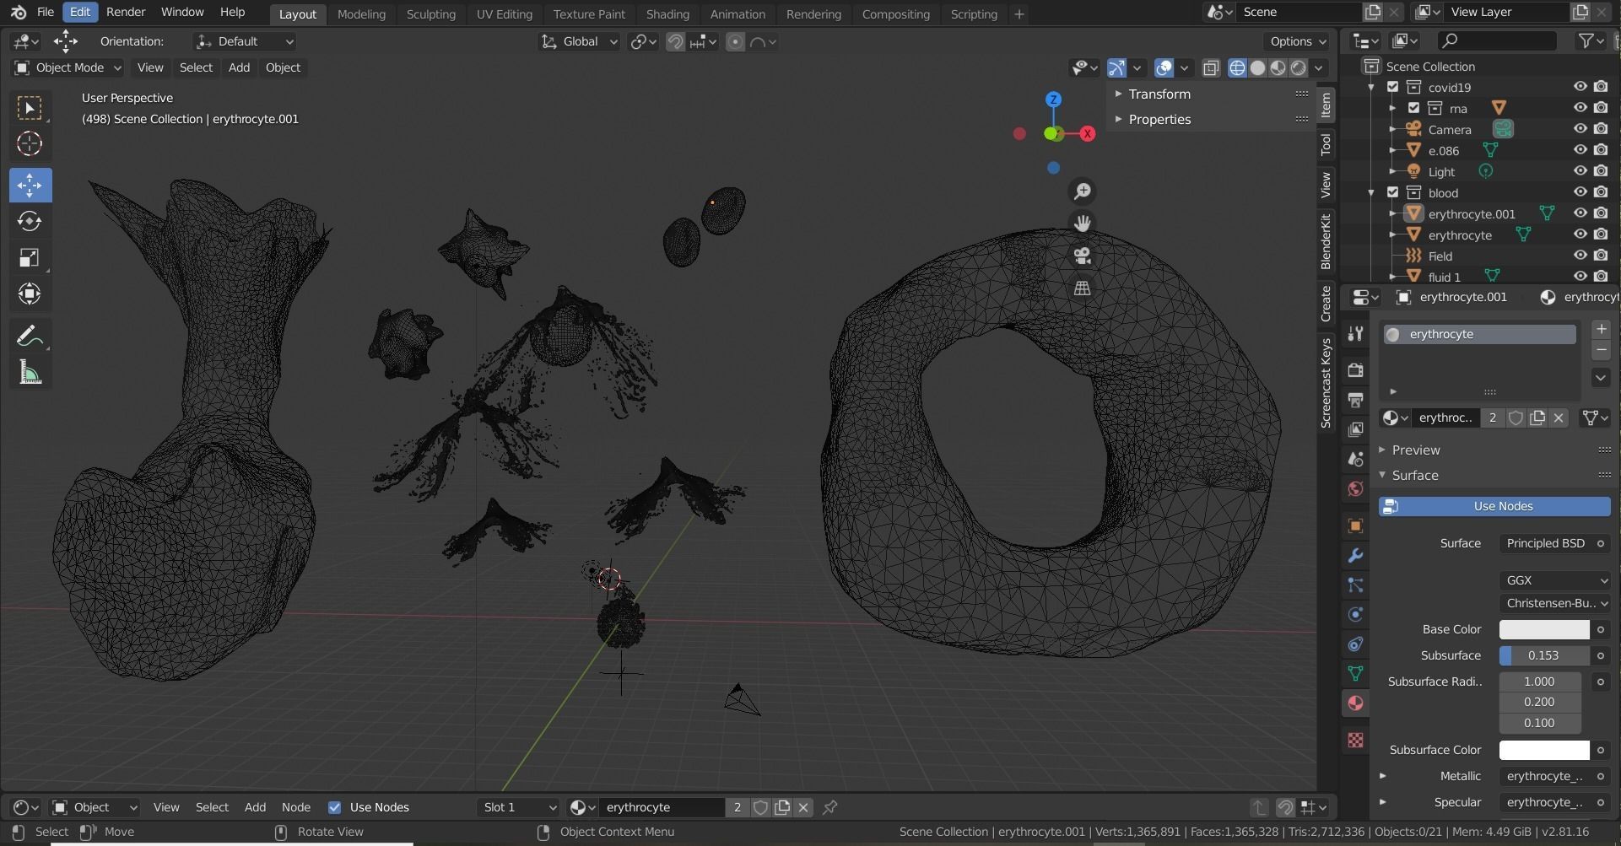Open the BlenderKit sidebar tab

click(1326, 242)
